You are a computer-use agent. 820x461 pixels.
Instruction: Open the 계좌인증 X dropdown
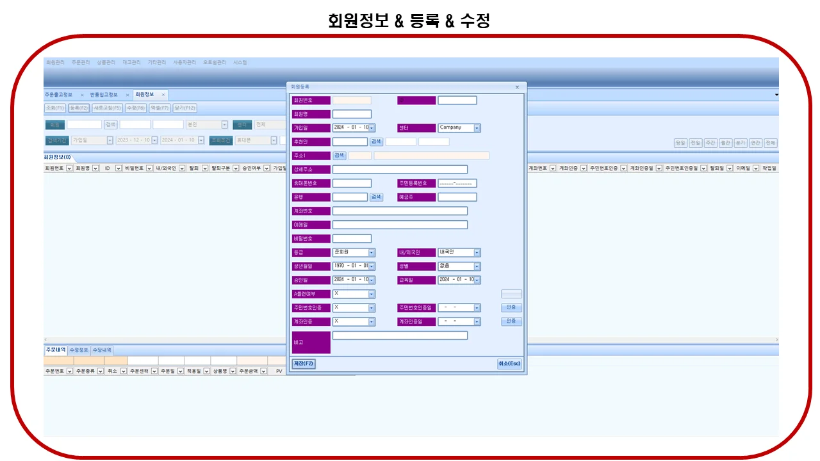click(x=372, y=322)
